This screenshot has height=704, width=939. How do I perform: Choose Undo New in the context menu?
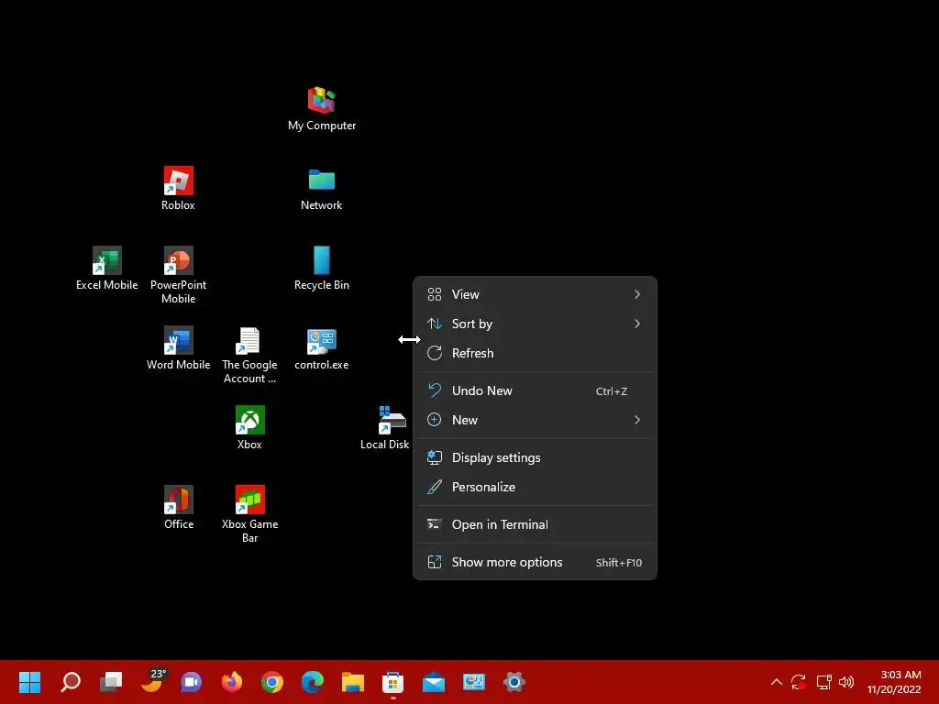[x=535, y=390]
